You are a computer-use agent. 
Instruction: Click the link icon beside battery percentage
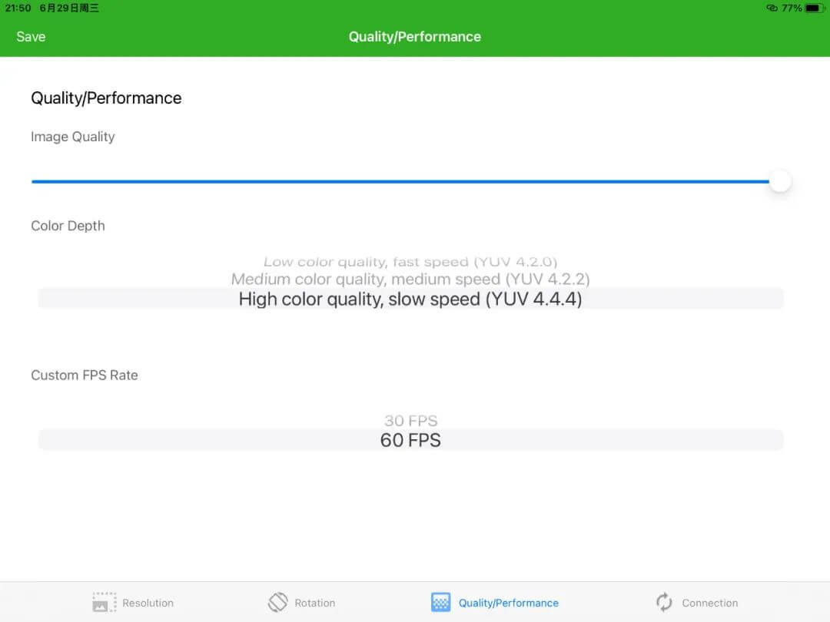[772, 8]
